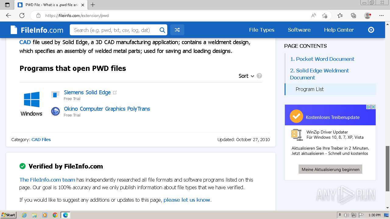Open the CAD link in description

pyautogui.click(x=25, y=42)
